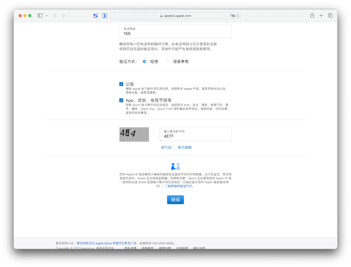
Task: Open the Share menu
Action: tap(312, 16)
